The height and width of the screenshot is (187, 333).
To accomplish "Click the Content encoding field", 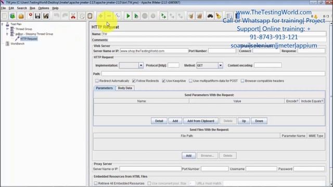I will [268, 65].
